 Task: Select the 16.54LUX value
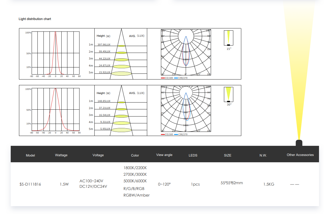click(x=105, y=115)
